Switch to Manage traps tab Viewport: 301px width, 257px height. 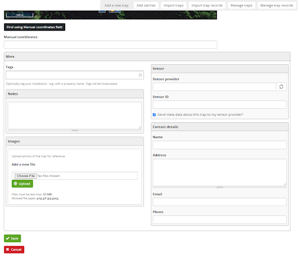point(242,5)
